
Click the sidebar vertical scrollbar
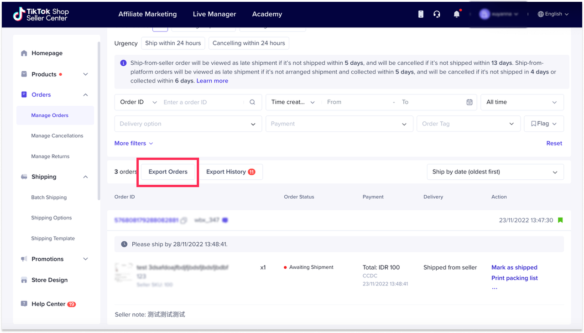(99, 121)
